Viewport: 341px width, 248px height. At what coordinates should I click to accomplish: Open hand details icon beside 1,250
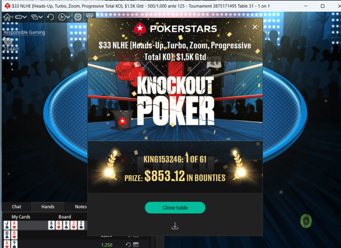click(x=136, y=245)
